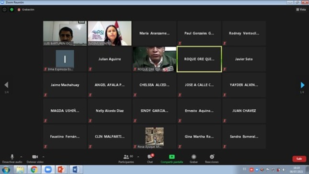Open the Chat panel
This screenshot has width=309, height=174.
coord(150,159)
